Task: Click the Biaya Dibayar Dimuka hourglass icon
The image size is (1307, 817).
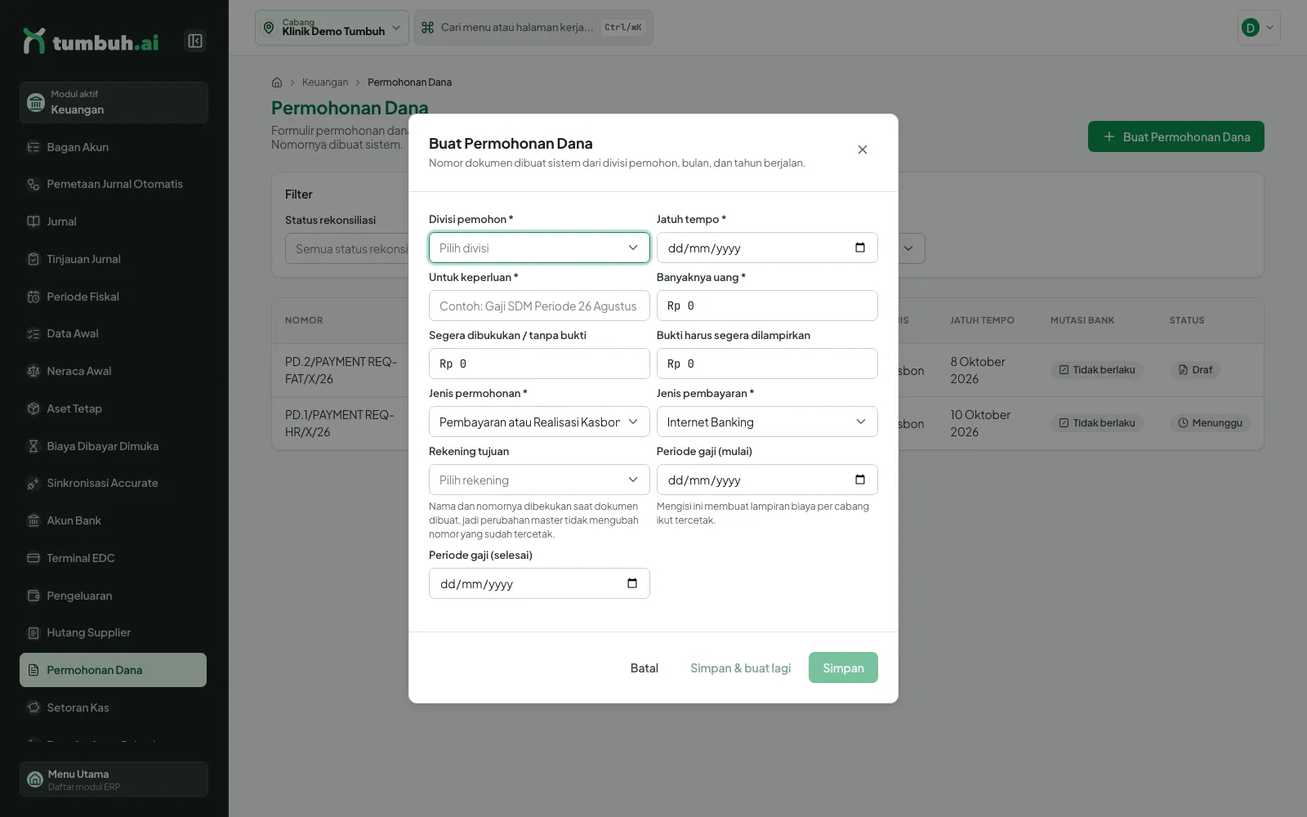Action: point(33,446)
